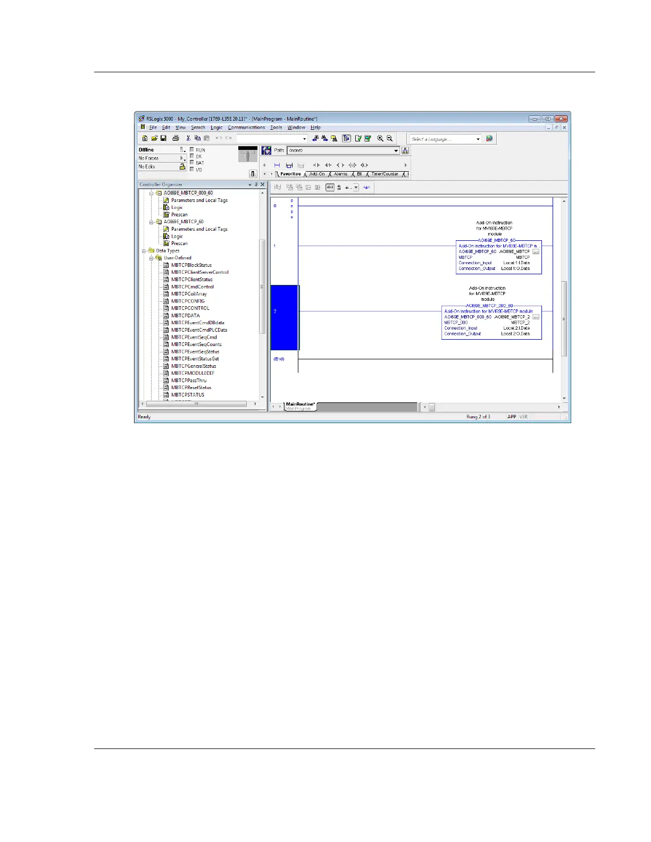The height and width of the screenshot is (842, 651).
Task: Click the network browse icon after Path box
Action: [405, 150]
